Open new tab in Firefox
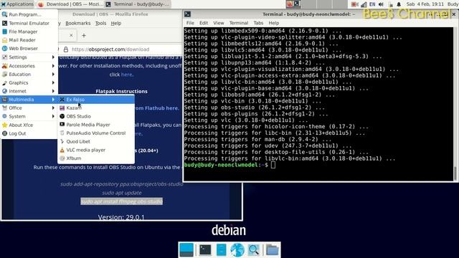This screenshot has height=258, width=459. [84, 35]
